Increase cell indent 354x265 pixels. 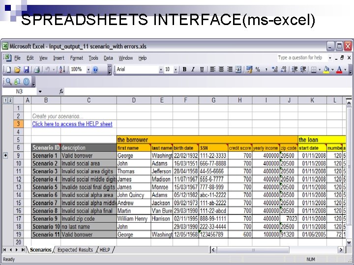303,69
